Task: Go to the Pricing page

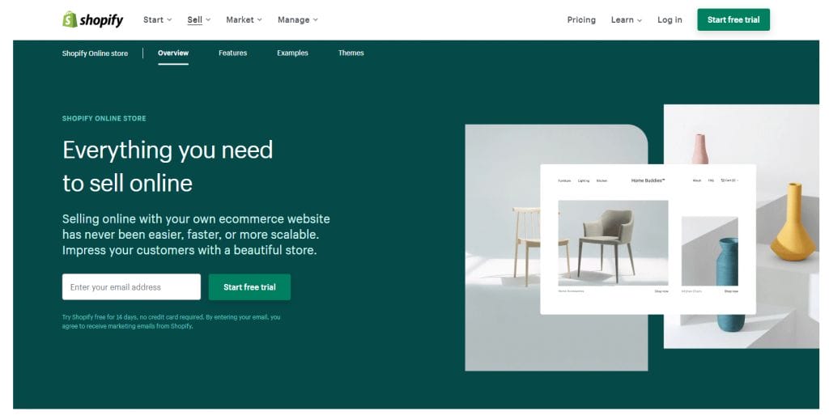Action: [x=581, y=19]
